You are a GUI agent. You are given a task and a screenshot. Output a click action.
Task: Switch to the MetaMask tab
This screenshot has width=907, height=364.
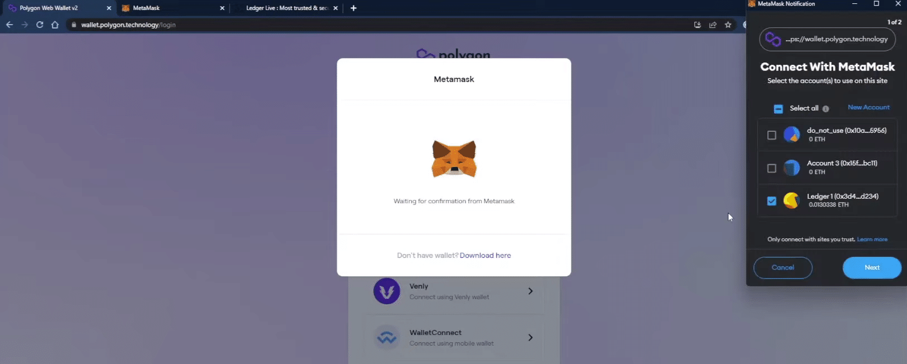(173, 8)
